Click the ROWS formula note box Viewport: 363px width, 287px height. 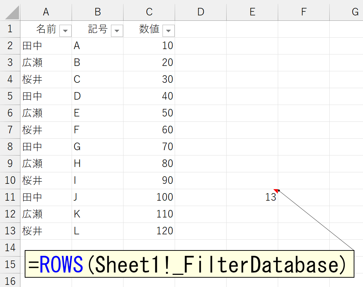point(189,264)
